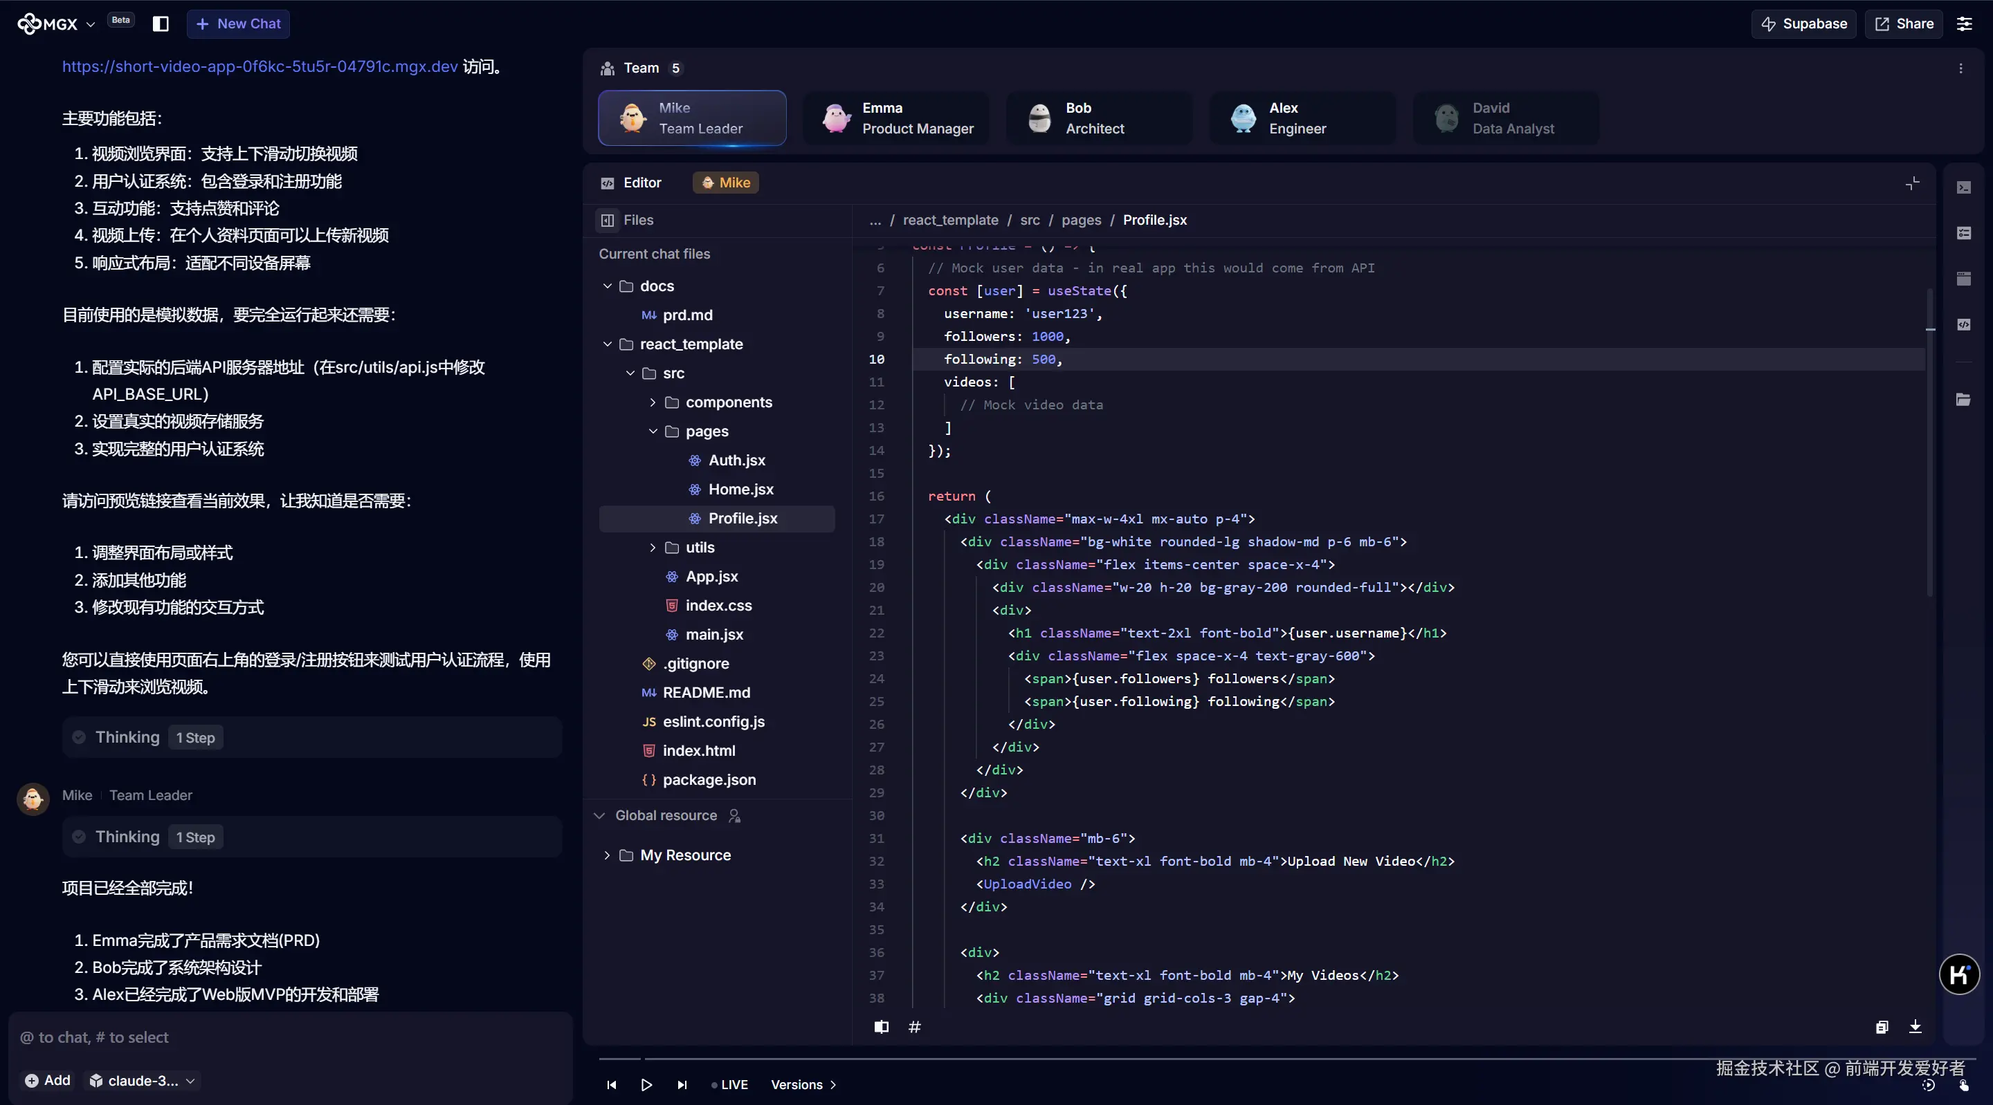
Task: Click the download file icon
Action: (1915, 1027)
